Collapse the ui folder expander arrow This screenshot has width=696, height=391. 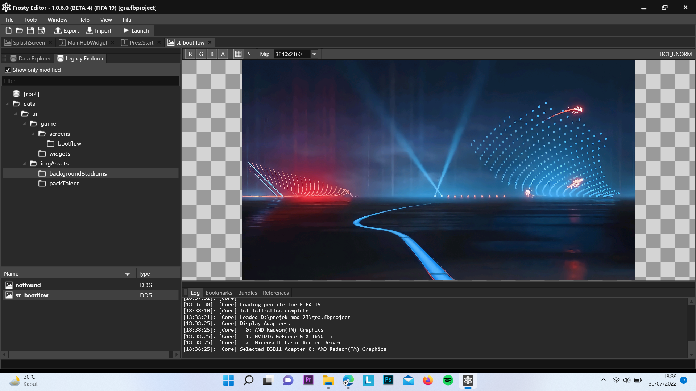point(16,114)
